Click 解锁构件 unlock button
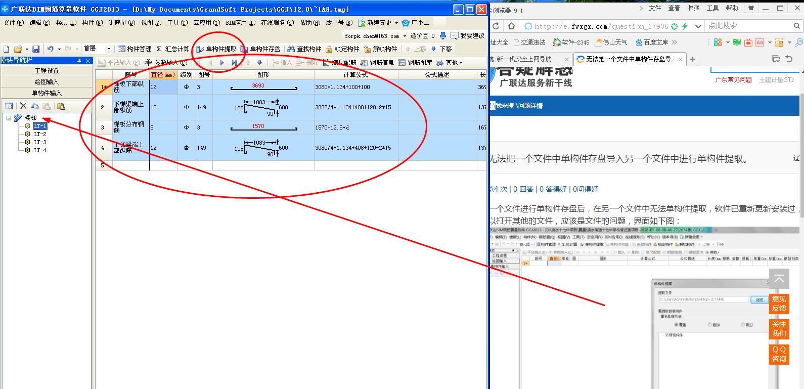Image resolution: width=804 pixels, height=389 pixels. point(380,49)
